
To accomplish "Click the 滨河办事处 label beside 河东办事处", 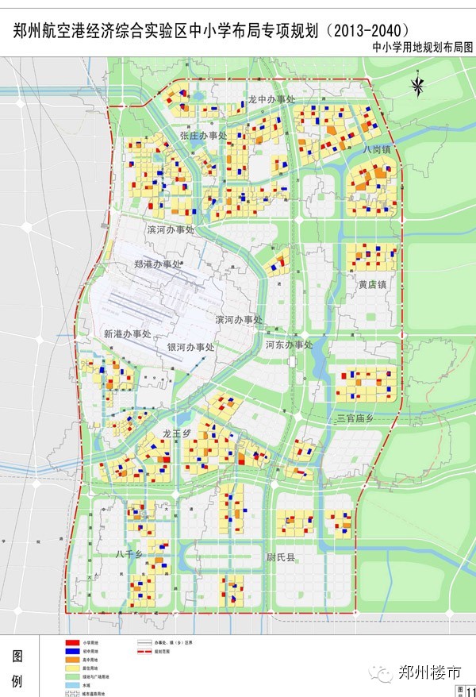I will point(239,320).
